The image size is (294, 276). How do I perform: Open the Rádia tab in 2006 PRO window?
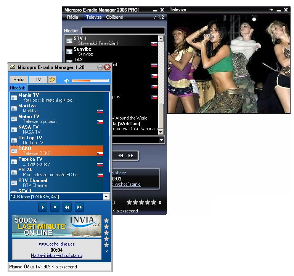72,17
